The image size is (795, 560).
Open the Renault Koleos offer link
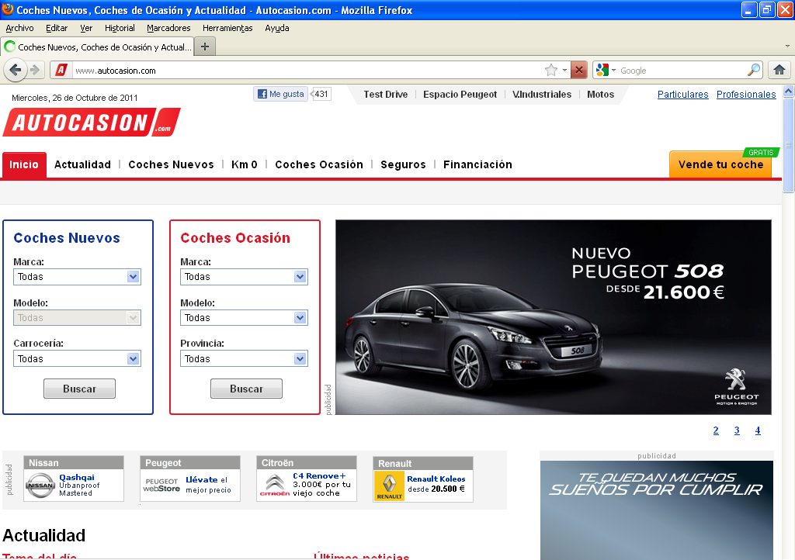click(436, 483)
